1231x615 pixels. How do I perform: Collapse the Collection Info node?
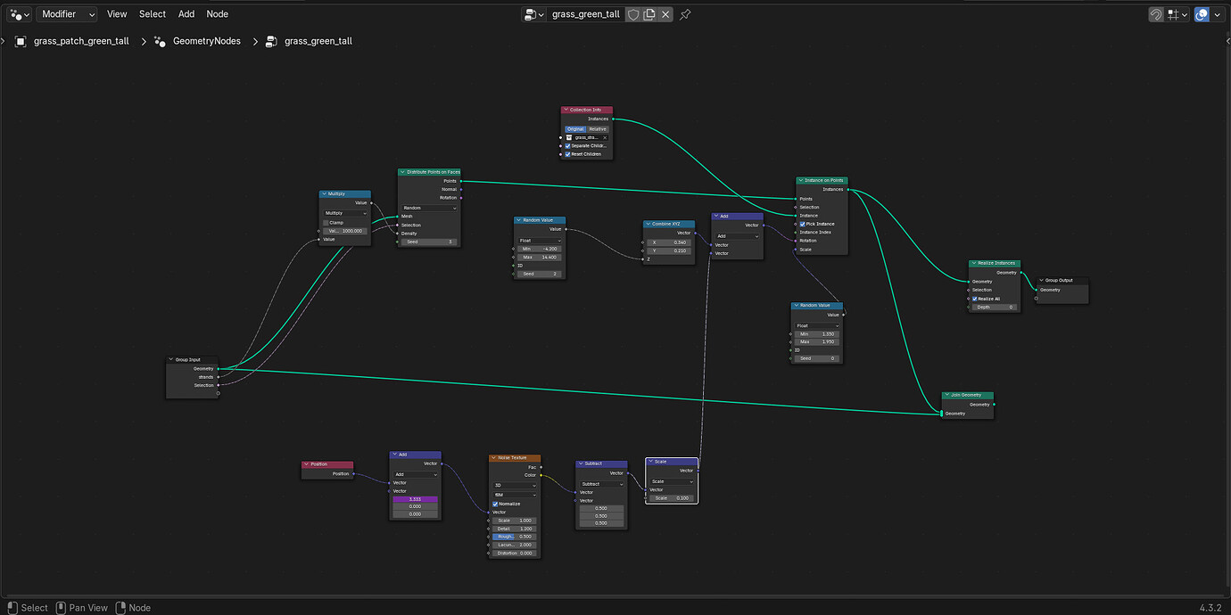[566, 110]
